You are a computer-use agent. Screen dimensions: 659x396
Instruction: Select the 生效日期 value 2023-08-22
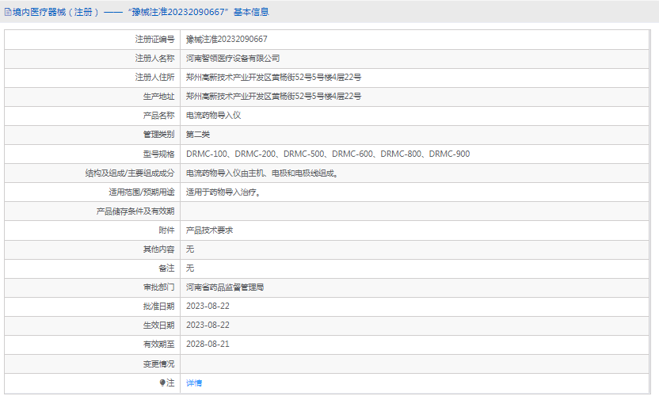click(x=208, y=325)
